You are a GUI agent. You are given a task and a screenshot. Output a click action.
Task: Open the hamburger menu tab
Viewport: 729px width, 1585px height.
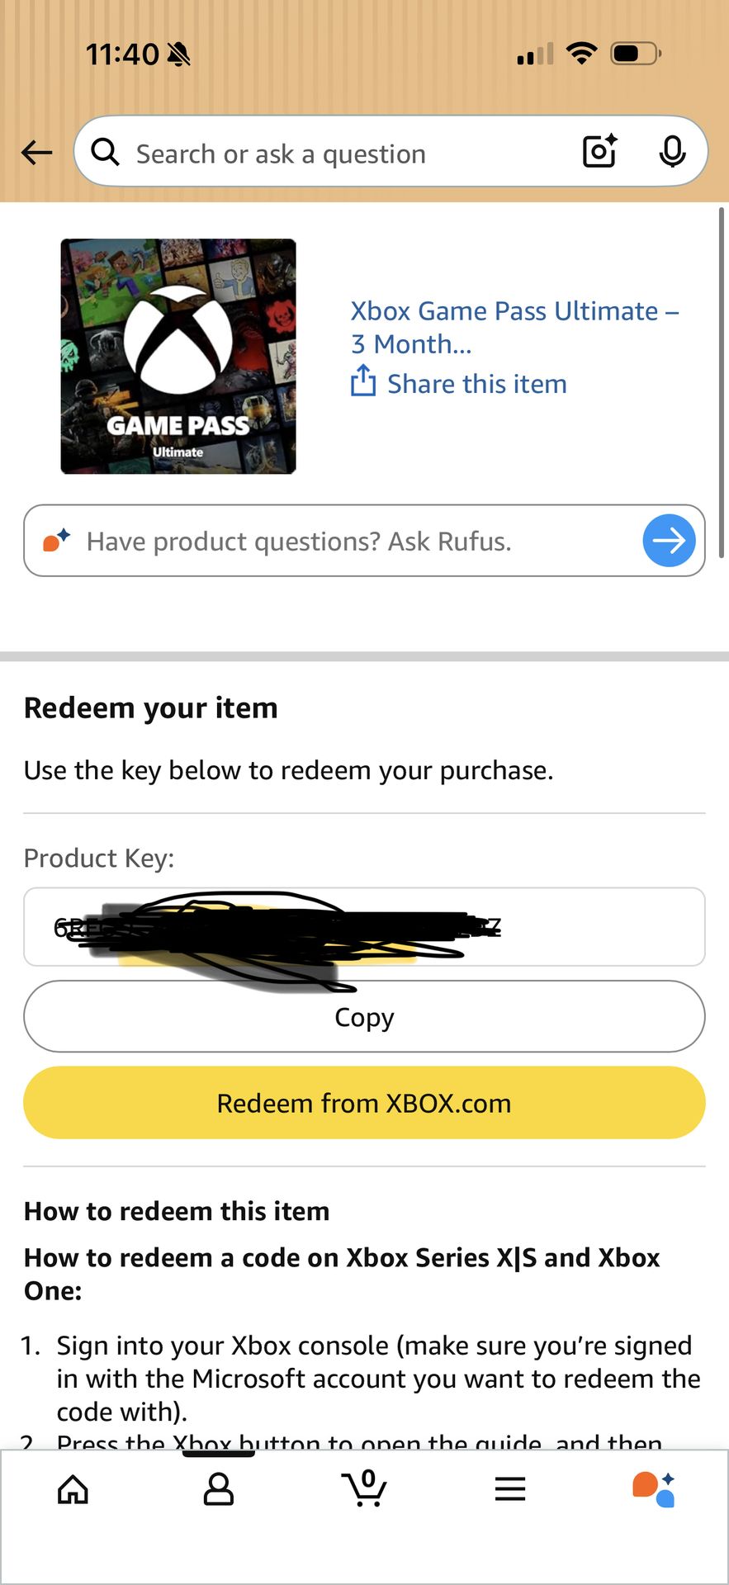510,1489
